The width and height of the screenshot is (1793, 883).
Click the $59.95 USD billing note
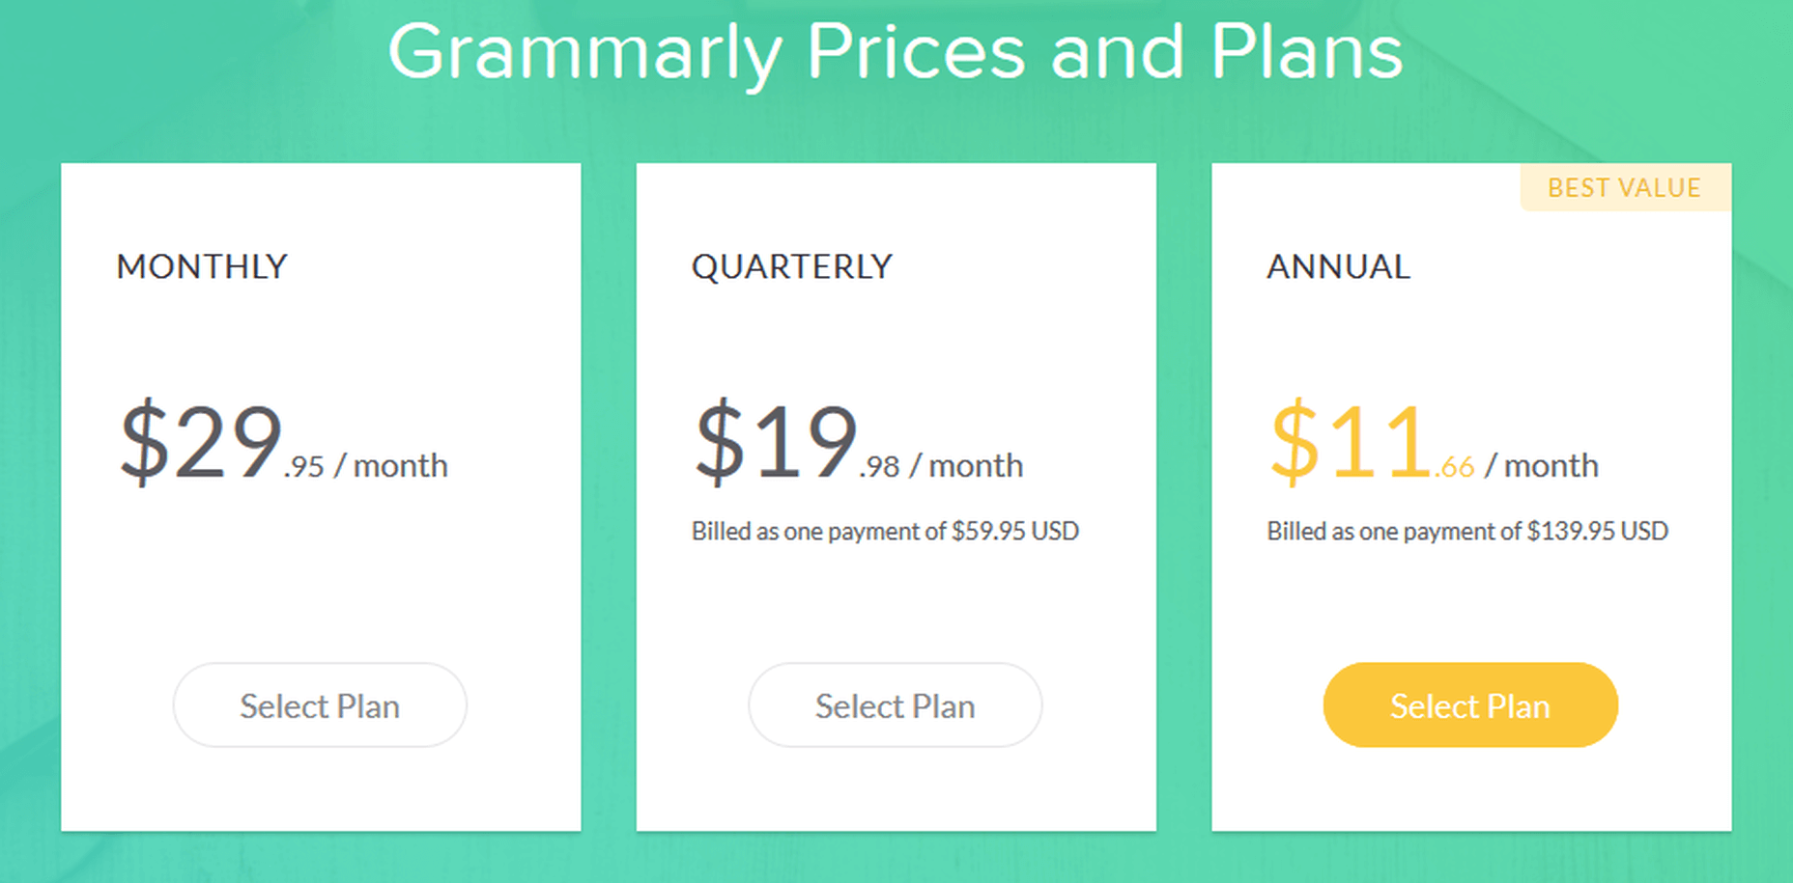click(885, 531)
